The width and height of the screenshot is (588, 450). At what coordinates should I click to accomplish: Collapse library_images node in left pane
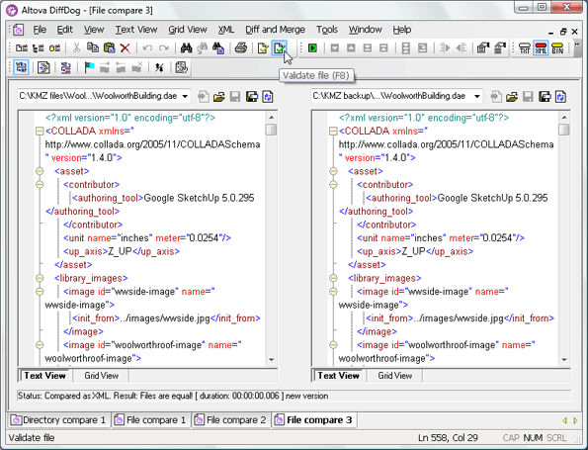point(40,278)
